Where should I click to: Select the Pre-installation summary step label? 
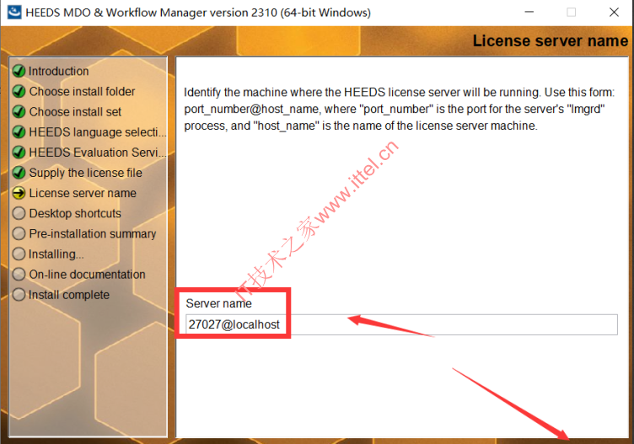[x=93, y=234]
